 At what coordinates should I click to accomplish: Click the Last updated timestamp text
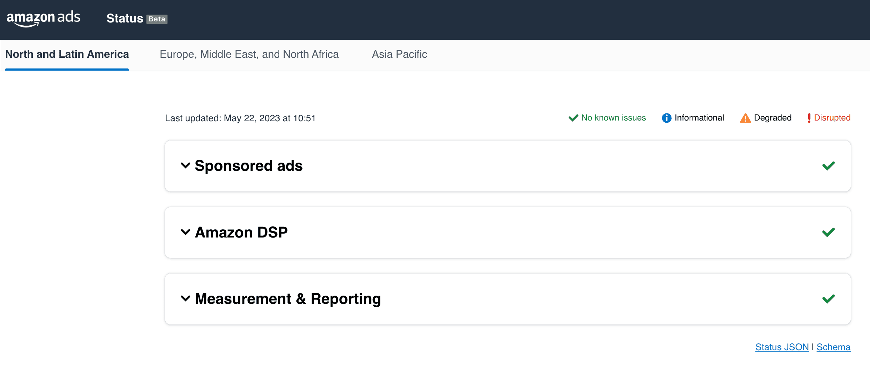pos(240,118)
